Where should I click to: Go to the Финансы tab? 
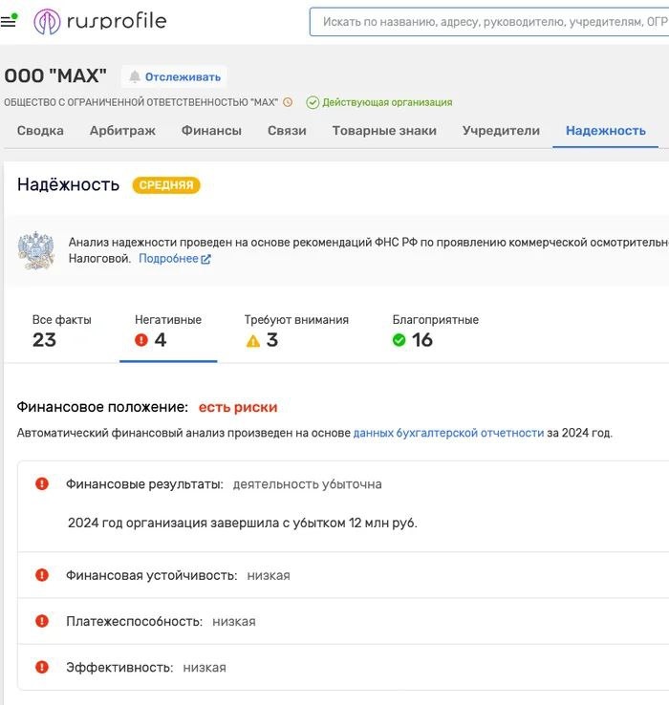click(211, 130)
